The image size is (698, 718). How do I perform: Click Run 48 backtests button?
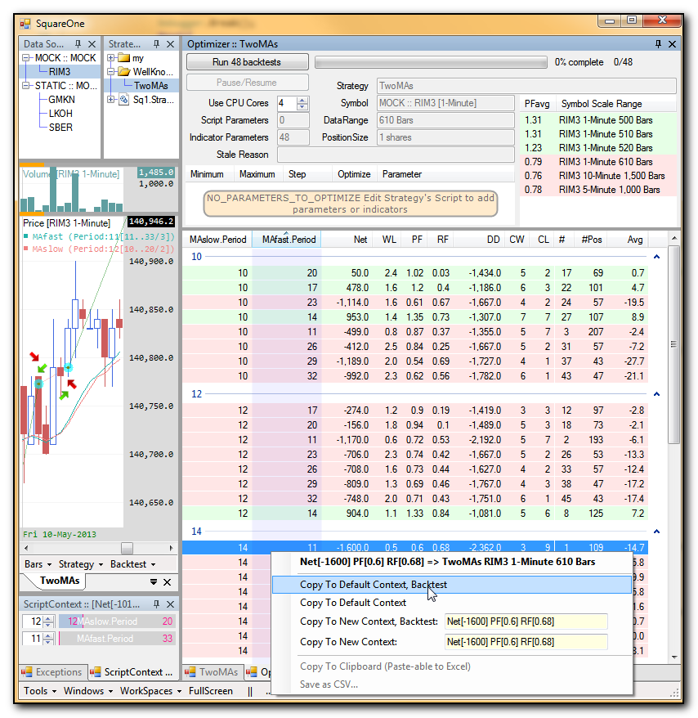point(247,62)
